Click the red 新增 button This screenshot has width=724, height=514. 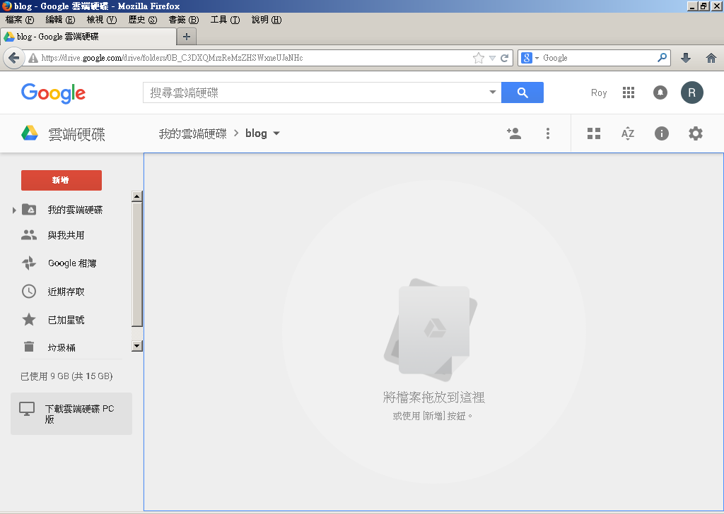pyautogui.click(x=62, y=180)
